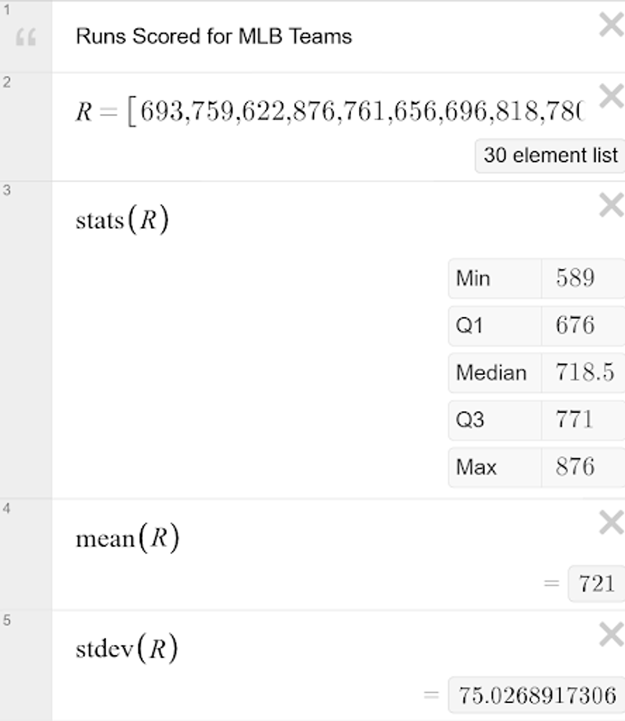Click the mean result 721

(x=596, y=583)
